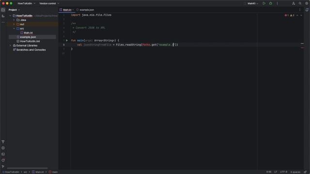
Task: Toggle read-only lock in status bar
Action: coord(305,172)
